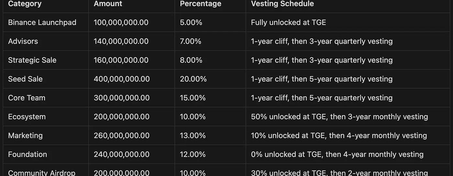This screenshot has width=453, height=176.
Task: Select the 240,000,000.00 amount cell
Action: tap(122, 154)
